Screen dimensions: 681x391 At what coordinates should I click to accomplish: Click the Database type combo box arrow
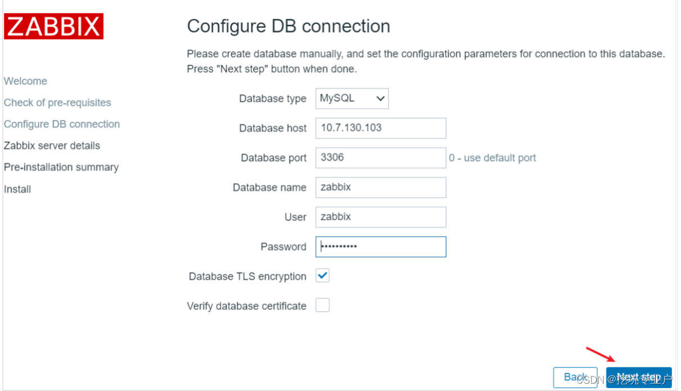click(380, 98)
